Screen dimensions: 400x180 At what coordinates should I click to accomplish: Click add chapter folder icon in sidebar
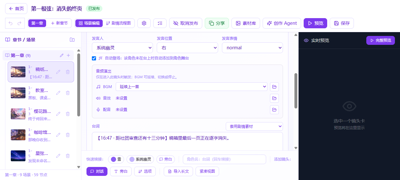(x=72, y=40)
